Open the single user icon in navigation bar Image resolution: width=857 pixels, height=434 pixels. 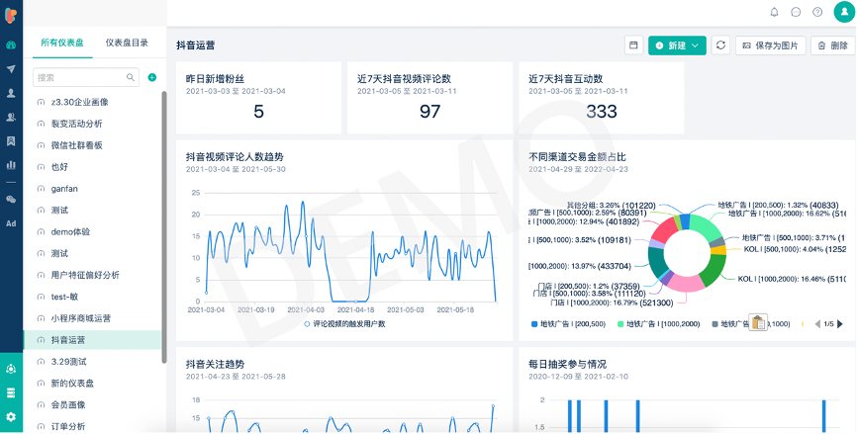point(11,93)
